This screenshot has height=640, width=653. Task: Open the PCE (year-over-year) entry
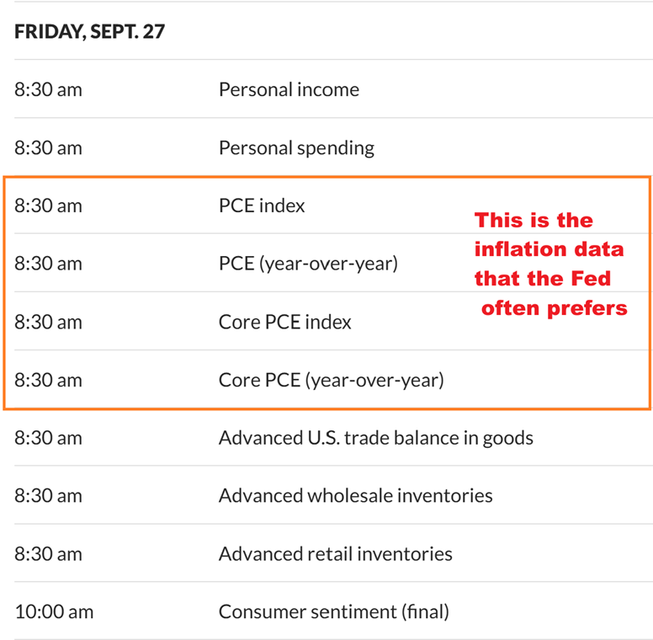308,264
